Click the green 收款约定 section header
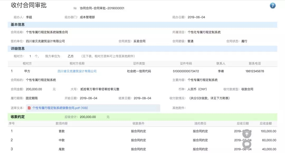This screenshot has width=285, height=153. coord(18,117)
